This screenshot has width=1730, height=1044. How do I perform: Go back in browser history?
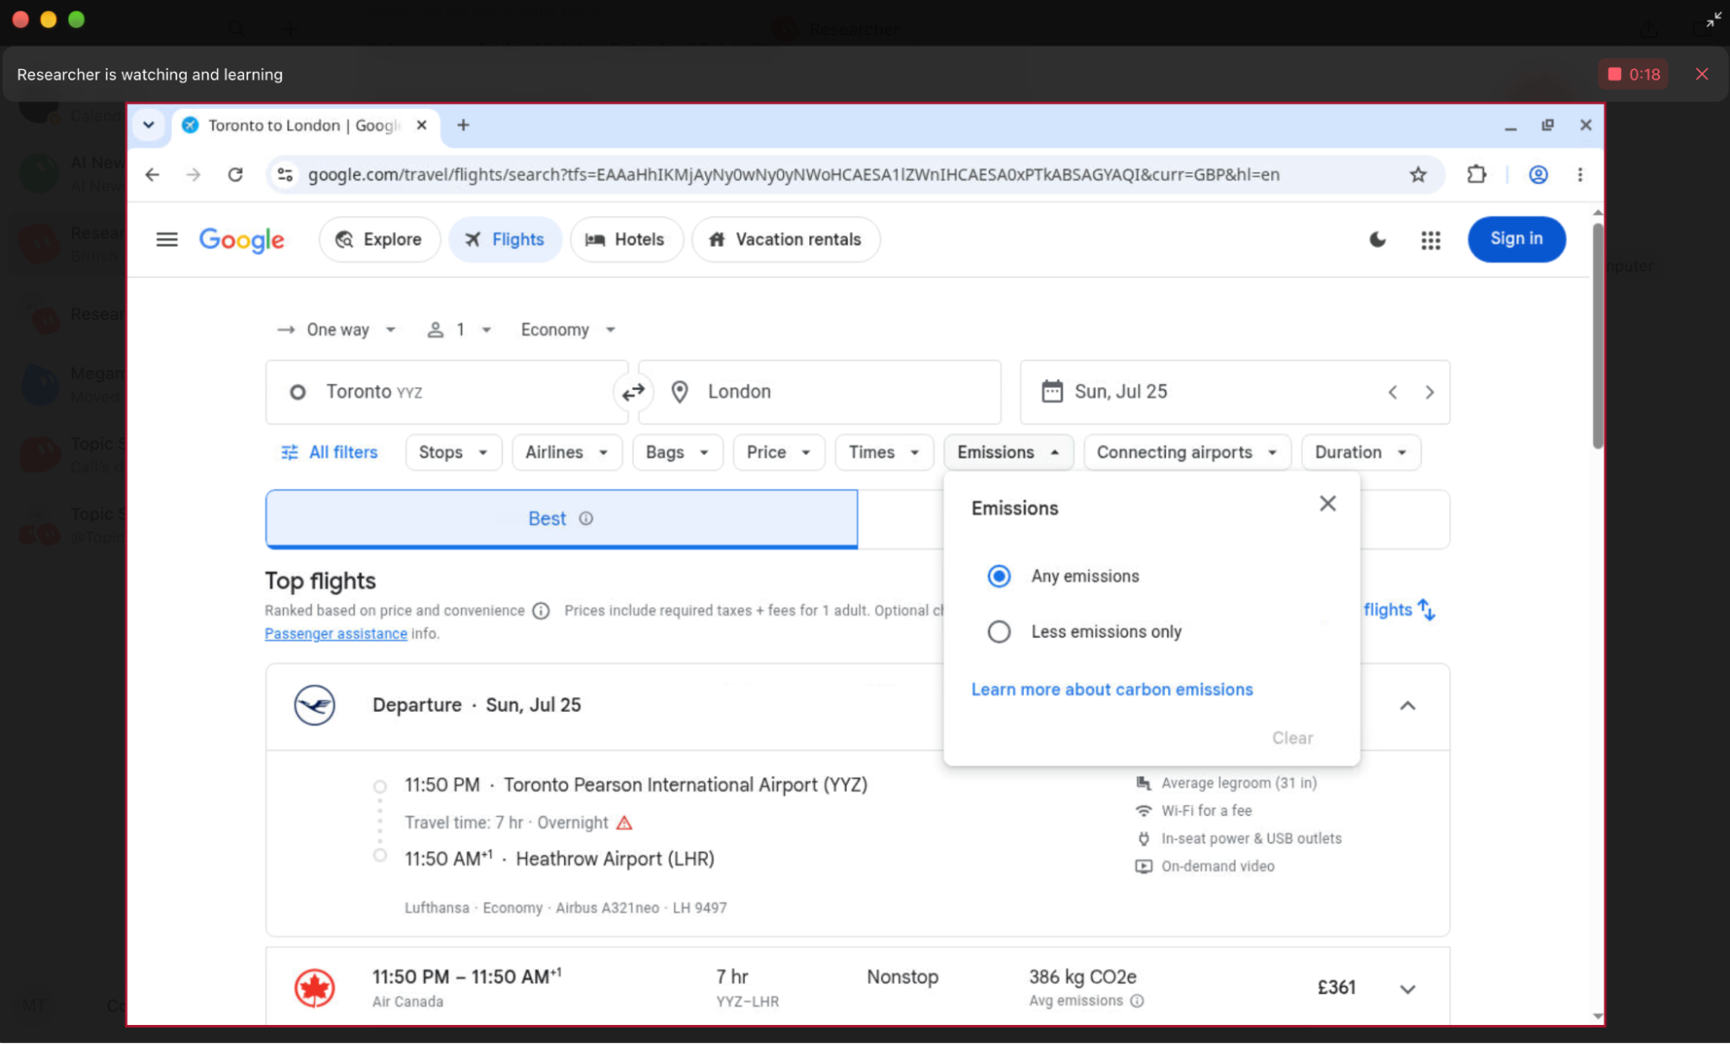coord(152,175)
